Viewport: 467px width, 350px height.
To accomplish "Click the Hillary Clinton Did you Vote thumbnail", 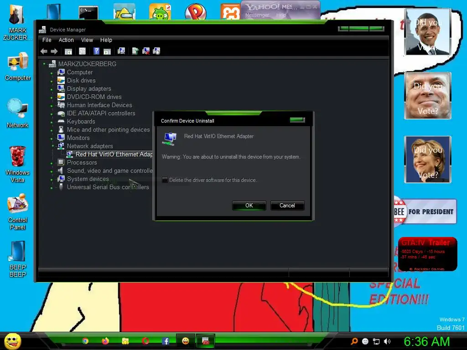I will click(428, 160).
